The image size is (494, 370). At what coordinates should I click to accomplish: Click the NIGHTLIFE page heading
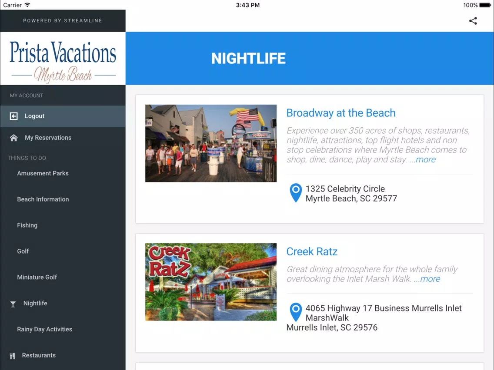pyautogui.click(x=248, y=59)
